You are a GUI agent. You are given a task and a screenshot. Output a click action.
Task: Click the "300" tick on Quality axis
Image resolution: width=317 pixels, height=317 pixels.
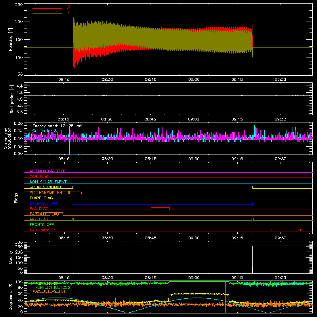[x=19, y=243]
